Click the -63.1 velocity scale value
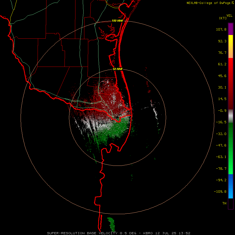The width and height of the screenshot is (235, 235). click(221, 157)
